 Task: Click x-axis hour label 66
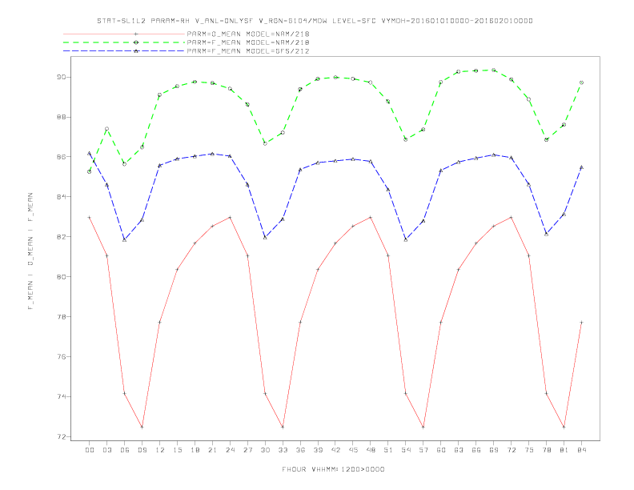[476, 450]
